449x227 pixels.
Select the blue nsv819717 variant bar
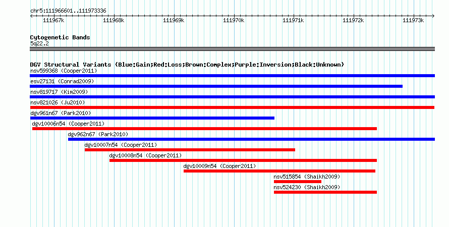tap(232, 97)
